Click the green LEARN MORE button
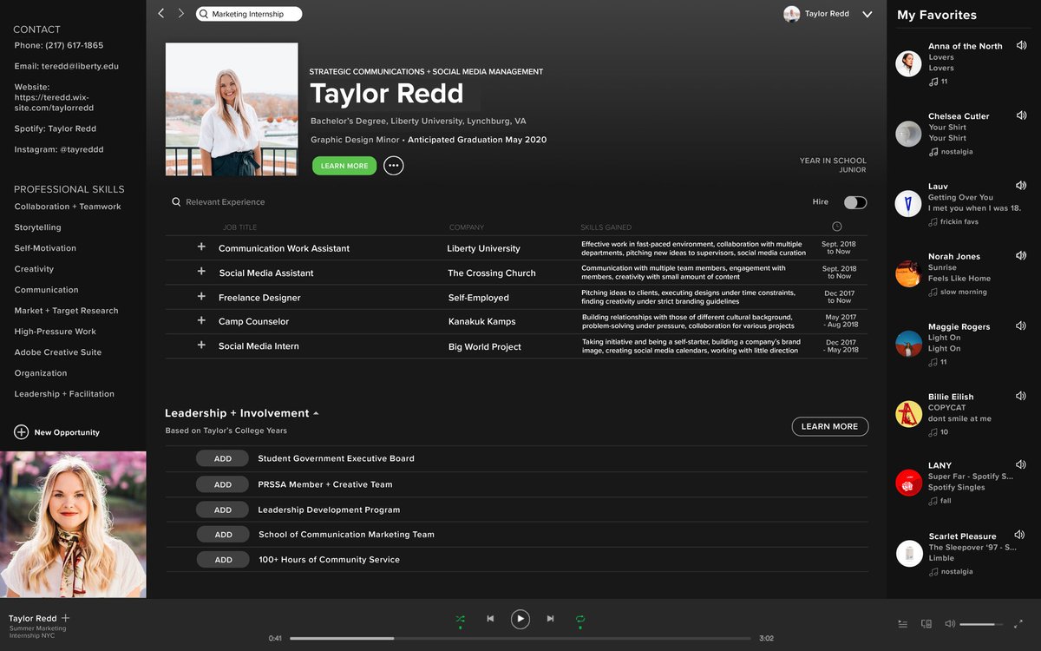Screen dimensions: 1041x651 tap(344, 166)
